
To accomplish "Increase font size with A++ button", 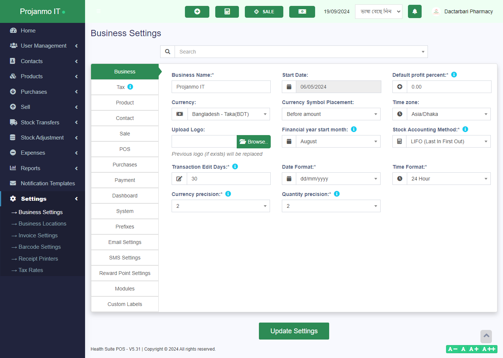I will [x=489, y=349].
